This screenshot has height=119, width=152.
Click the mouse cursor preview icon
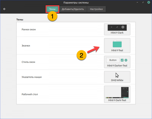[117, 75]
